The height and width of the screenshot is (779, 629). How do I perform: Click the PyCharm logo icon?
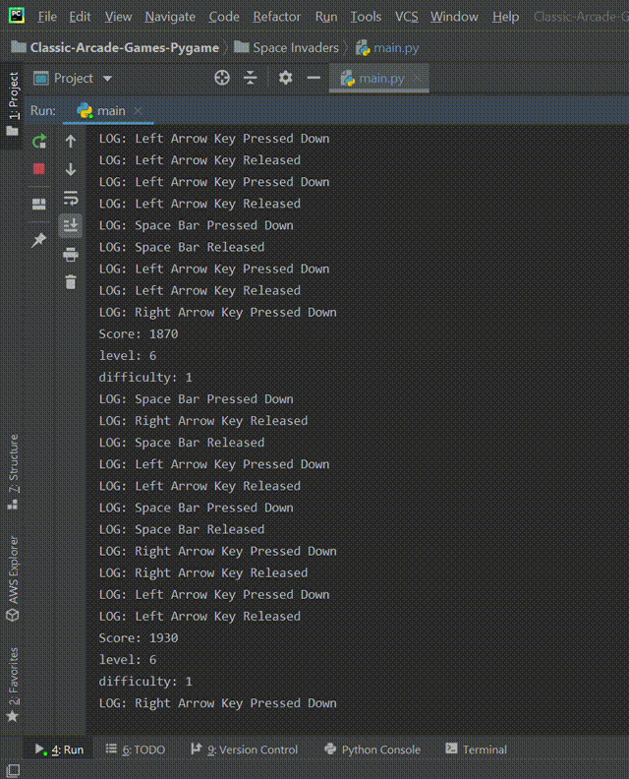pos(17,16)
